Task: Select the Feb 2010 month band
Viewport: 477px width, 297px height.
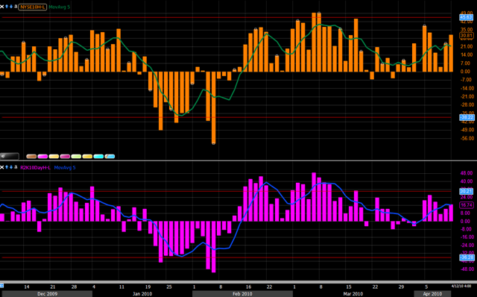Action: [242, 294]
